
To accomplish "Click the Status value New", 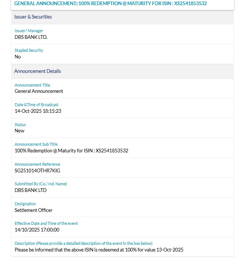I will [20, 131].
